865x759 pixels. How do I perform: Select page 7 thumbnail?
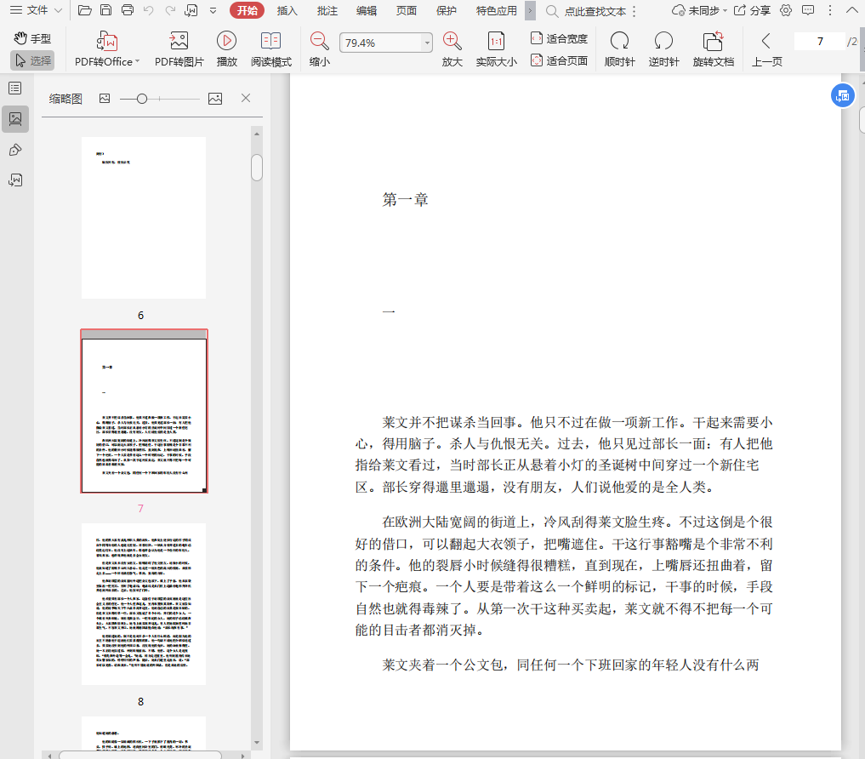coord(144,411)
